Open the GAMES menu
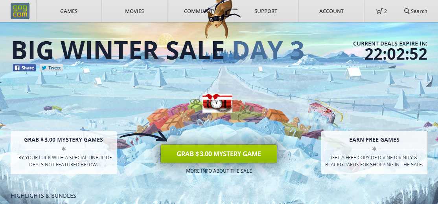438x204 pixels. (69, 11)
